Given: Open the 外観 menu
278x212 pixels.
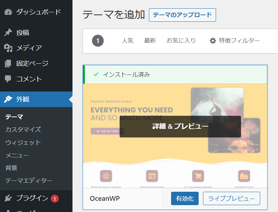Looking at the screenshot, I should [36, 99].
